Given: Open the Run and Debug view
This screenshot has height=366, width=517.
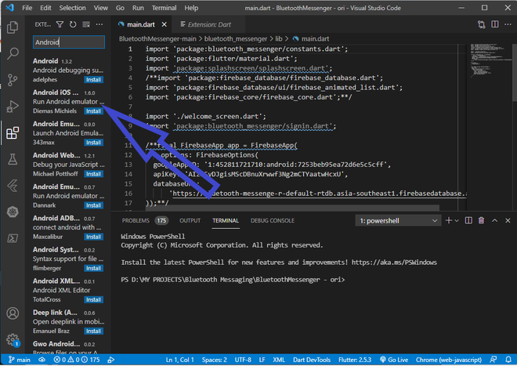Looking at the screenshot, I should coord(13,107).
